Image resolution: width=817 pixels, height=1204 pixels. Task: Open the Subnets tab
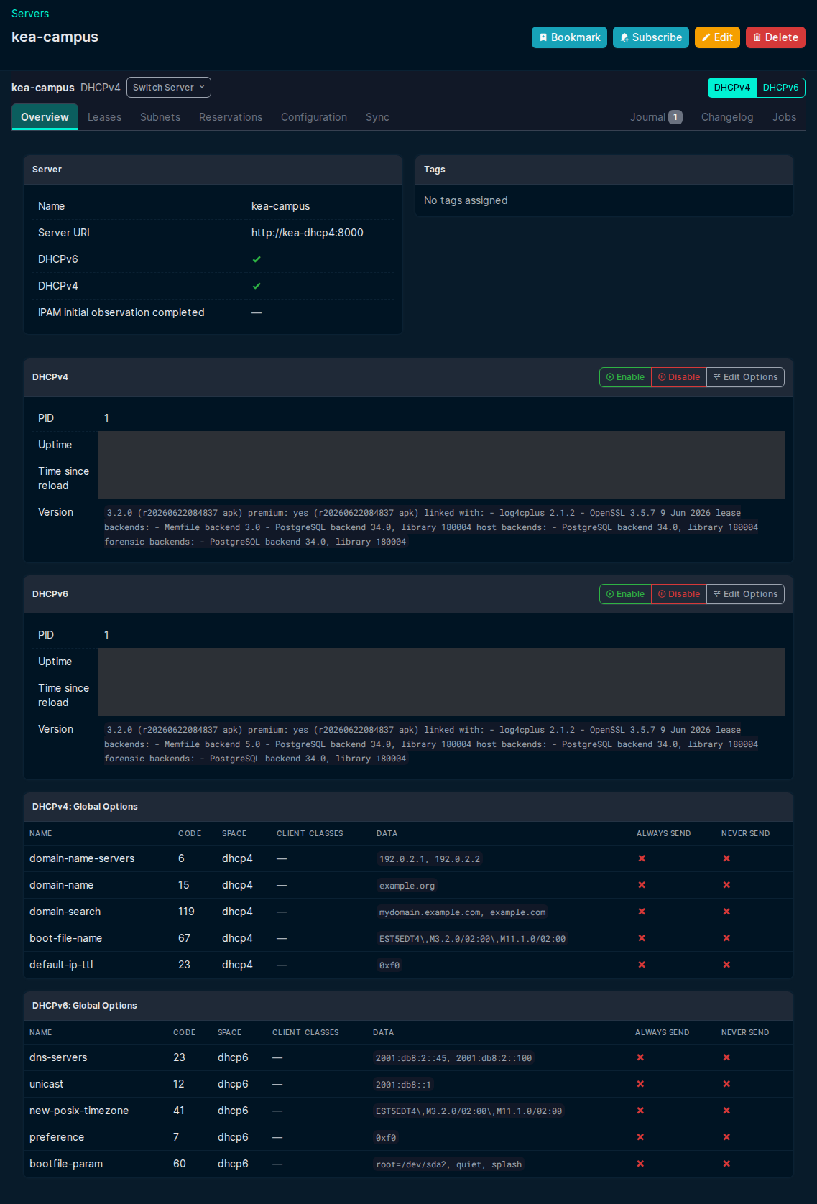(160, 117)
